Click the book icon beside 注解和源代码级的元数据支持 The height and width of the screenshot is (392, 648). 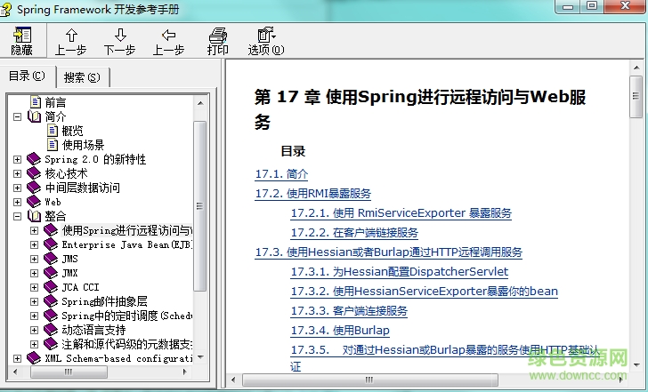coord(51,344)
